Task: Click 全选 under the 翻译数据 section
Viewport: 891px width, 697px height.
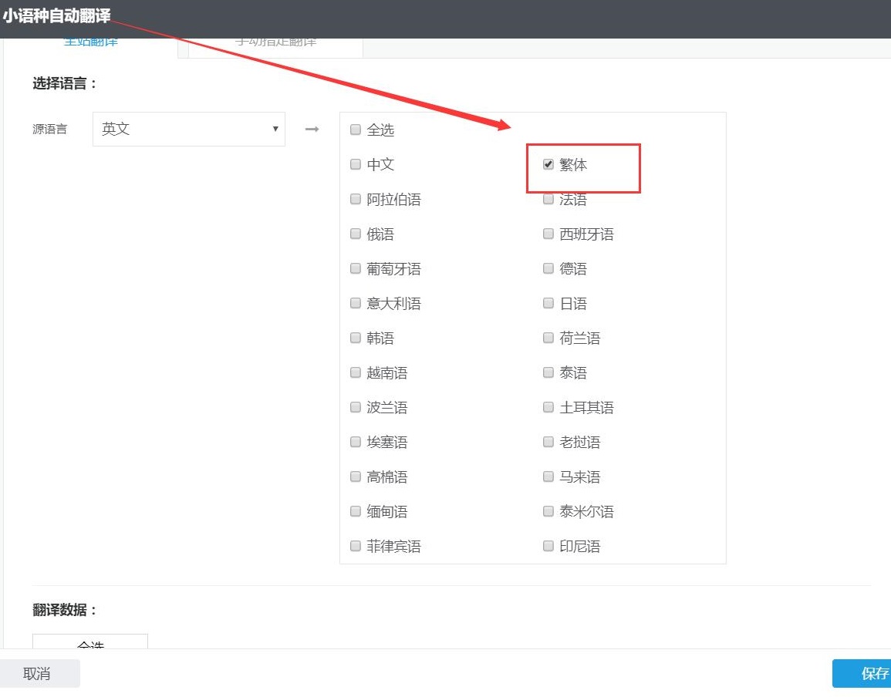Action: [89, 646]
